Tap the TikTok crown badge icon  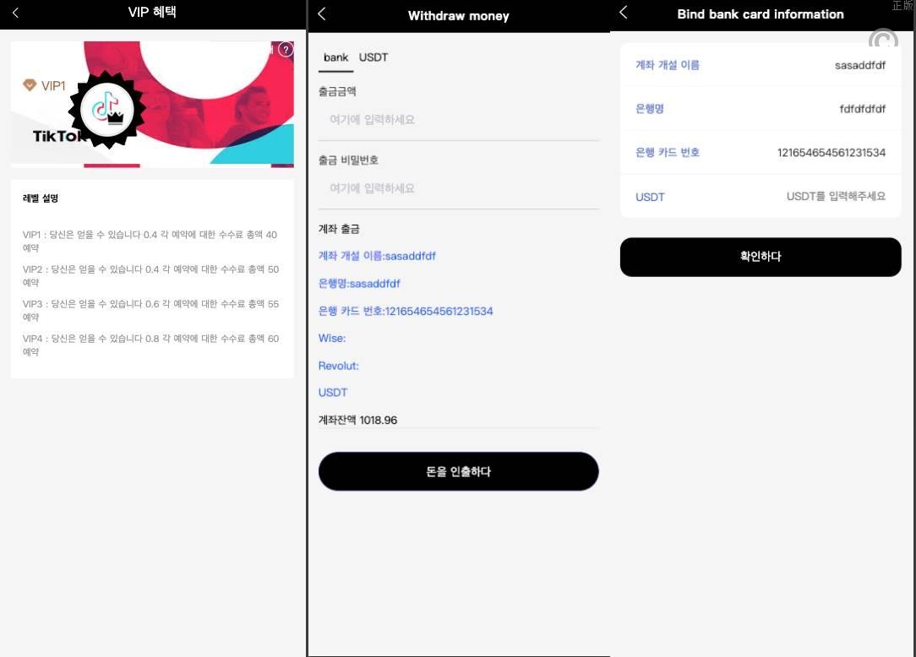click(107, 109)
